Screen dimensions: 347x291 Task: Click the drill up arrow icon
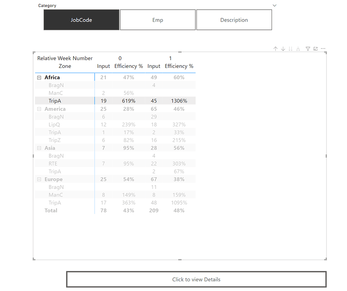(x=275, y=48)
